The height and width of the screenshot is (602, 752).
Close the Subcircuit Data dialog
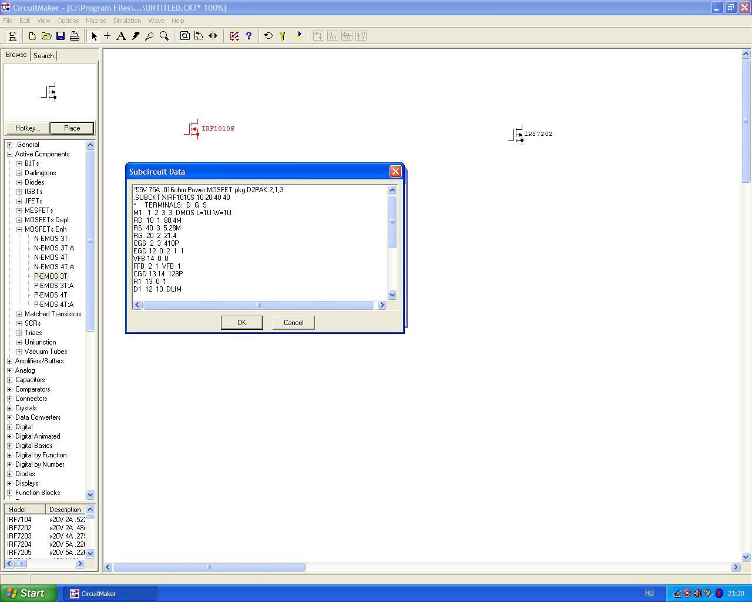pyautogui.click(x=395, y=172)
